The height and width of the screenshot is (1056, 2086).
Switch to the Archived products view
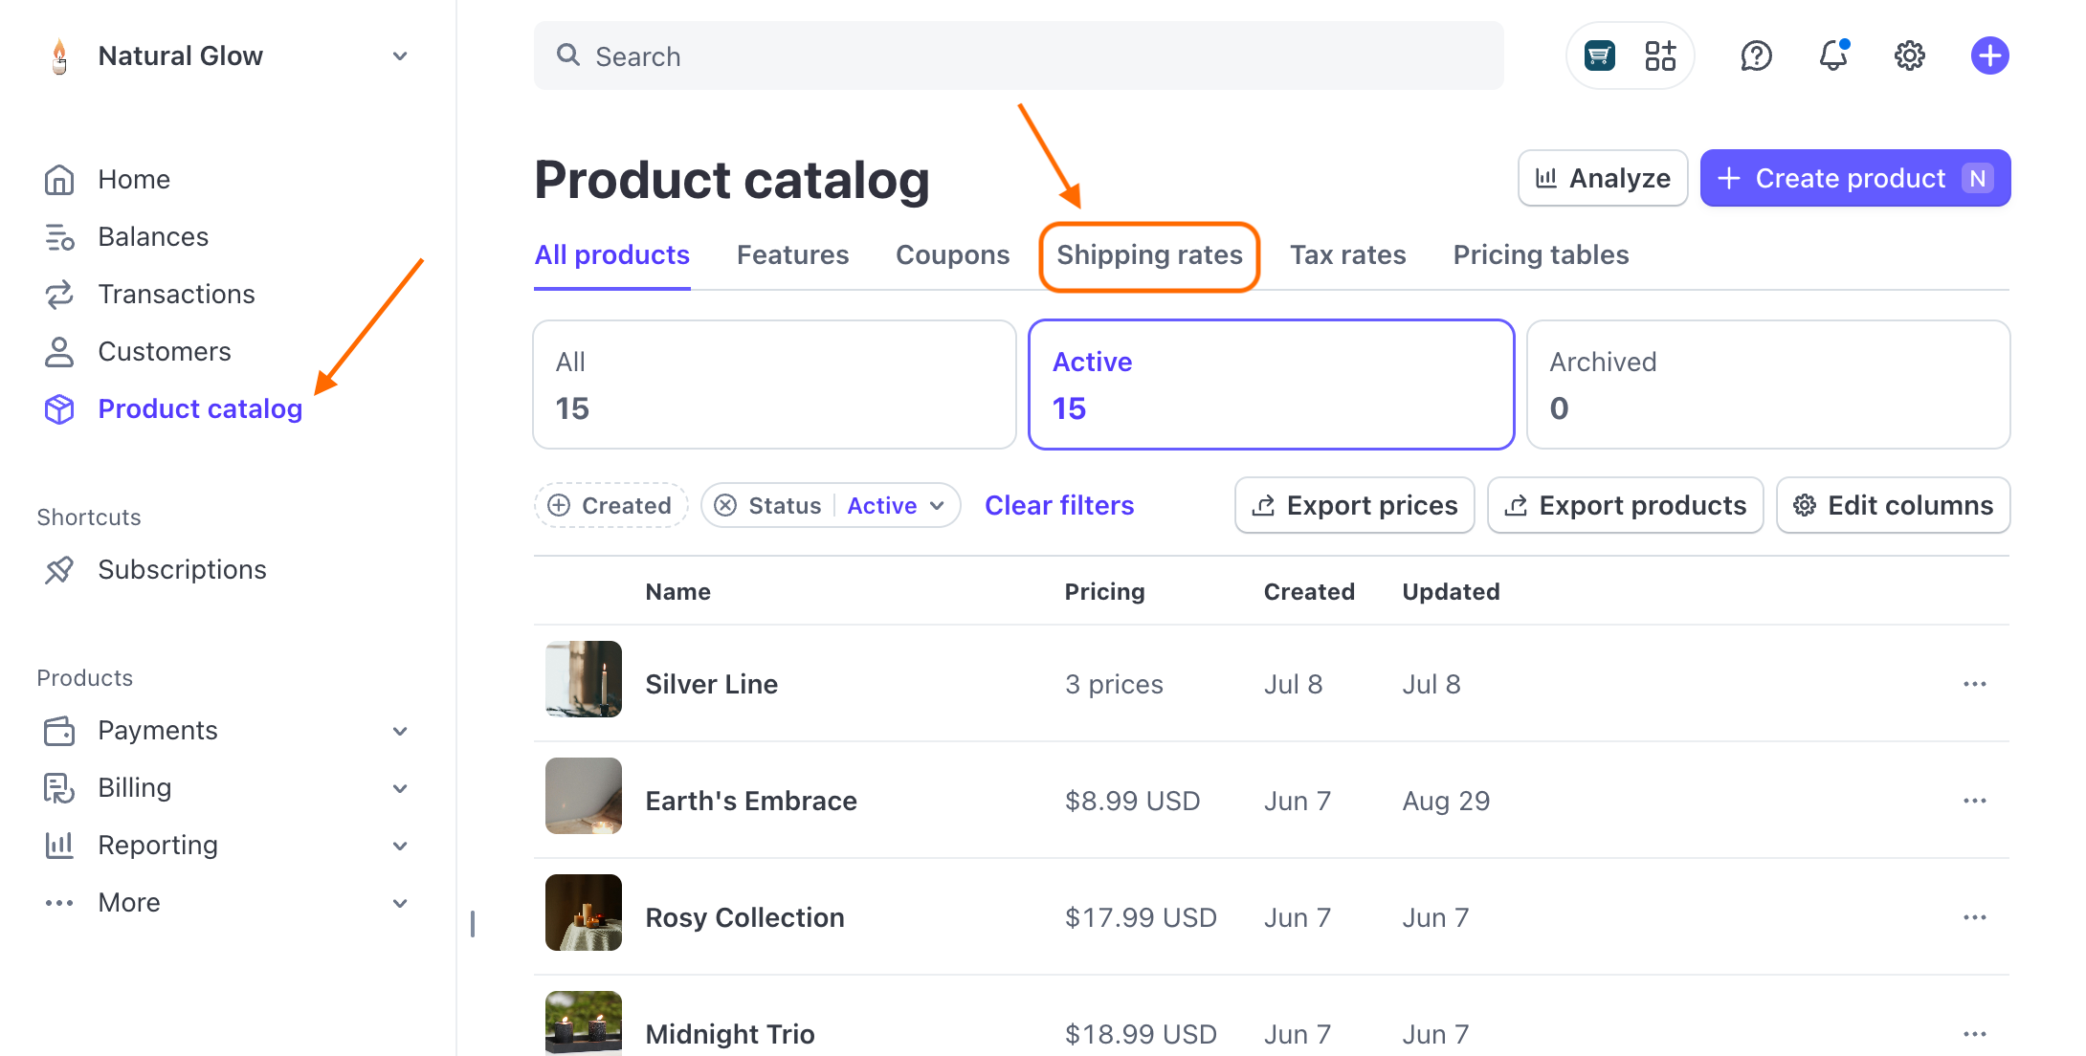tap(1767, 385)
